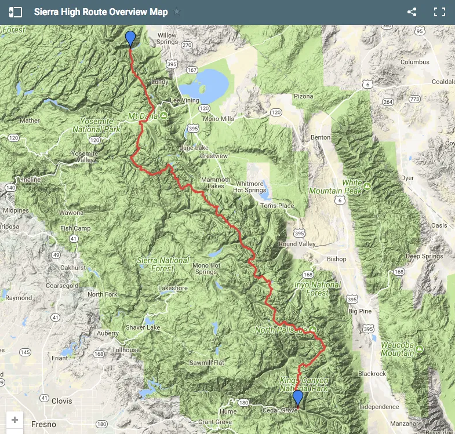The width and height of the screenshot is (455, 434).
Task: Click the White Mountain Peak icon
Action: coord(367,186)
